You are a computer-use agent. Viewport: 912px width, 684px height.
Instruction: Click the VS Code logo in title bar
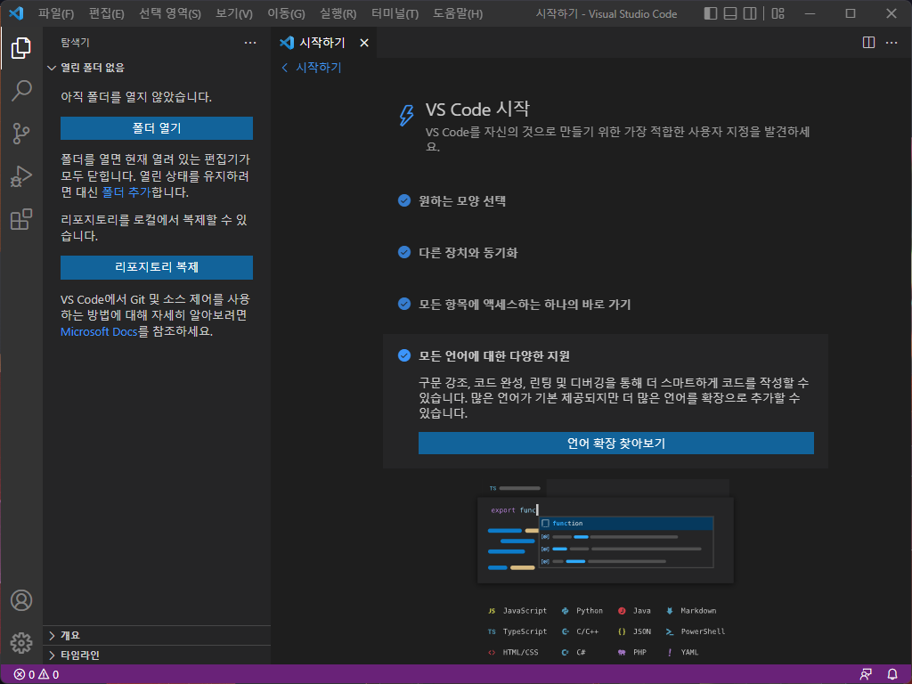tap(16, 12)
